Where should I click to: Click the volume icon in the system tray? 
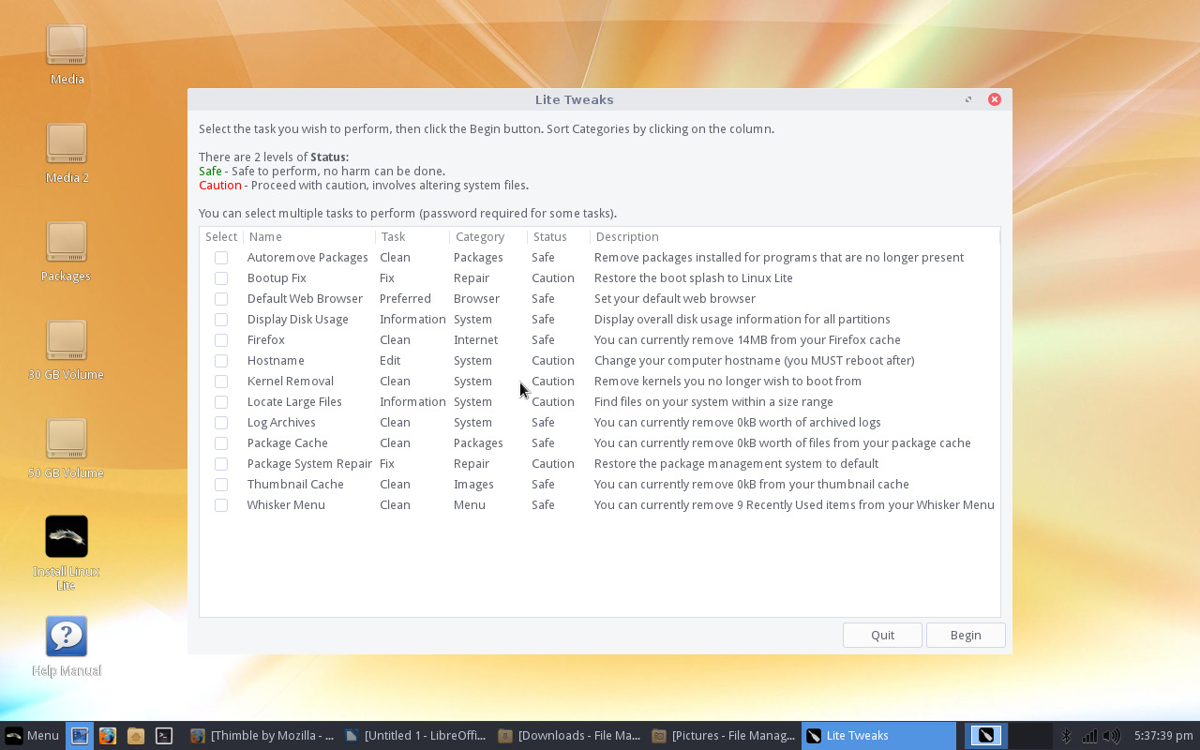(x=1112, y=735)
